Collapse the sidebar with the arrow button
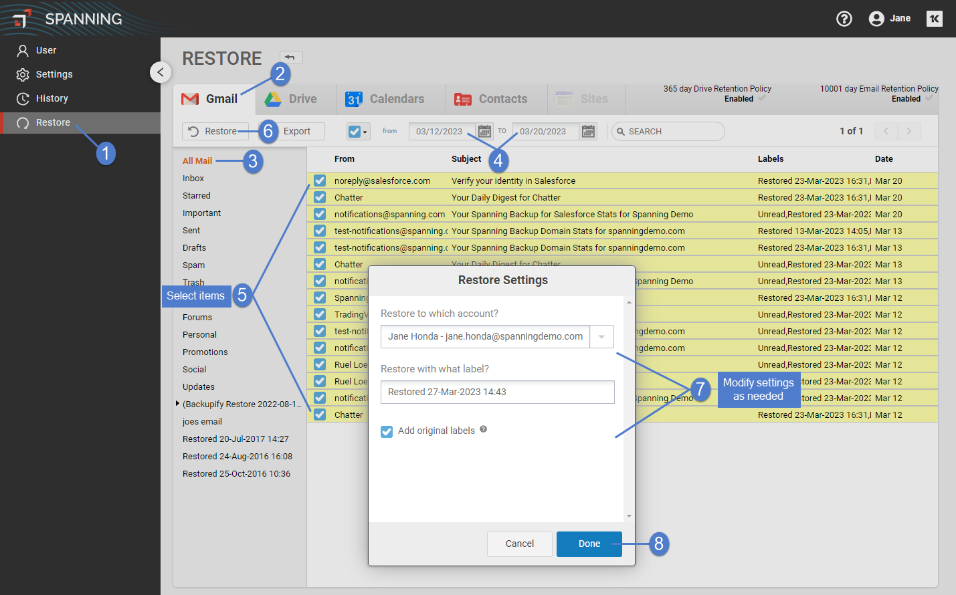 click(x=161, y=72)
